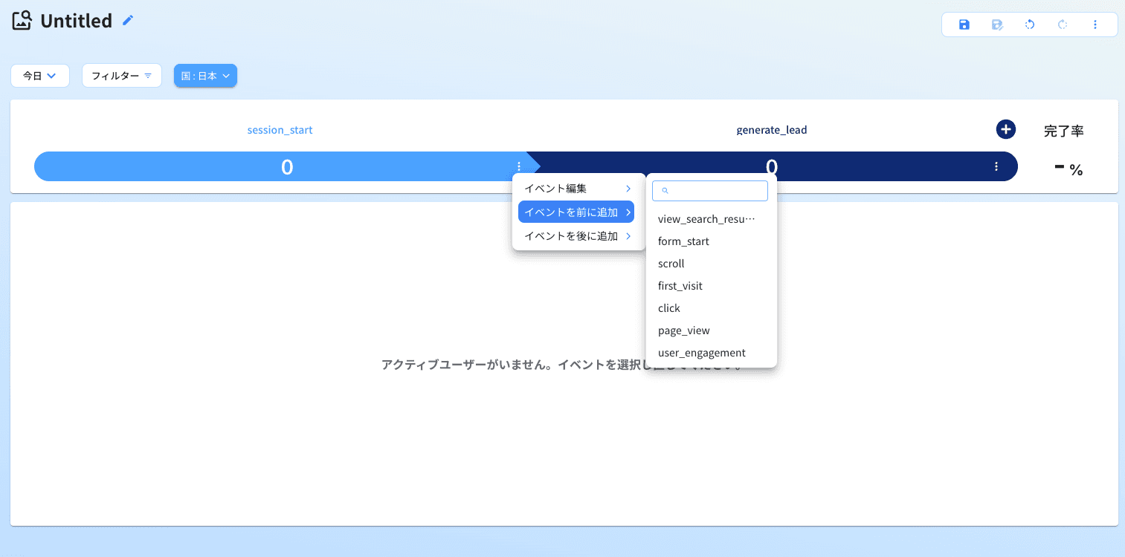
Task: Click the save-a-copy icon in the toolbar
Action: pos(996,24)
